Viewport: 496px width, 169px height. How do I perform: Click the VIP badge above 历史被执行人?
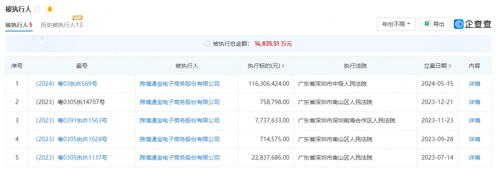(78, 18)
